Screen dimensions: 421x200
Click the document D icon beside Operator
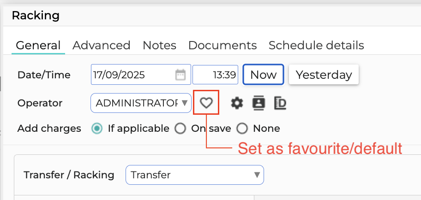pos(280,103)
